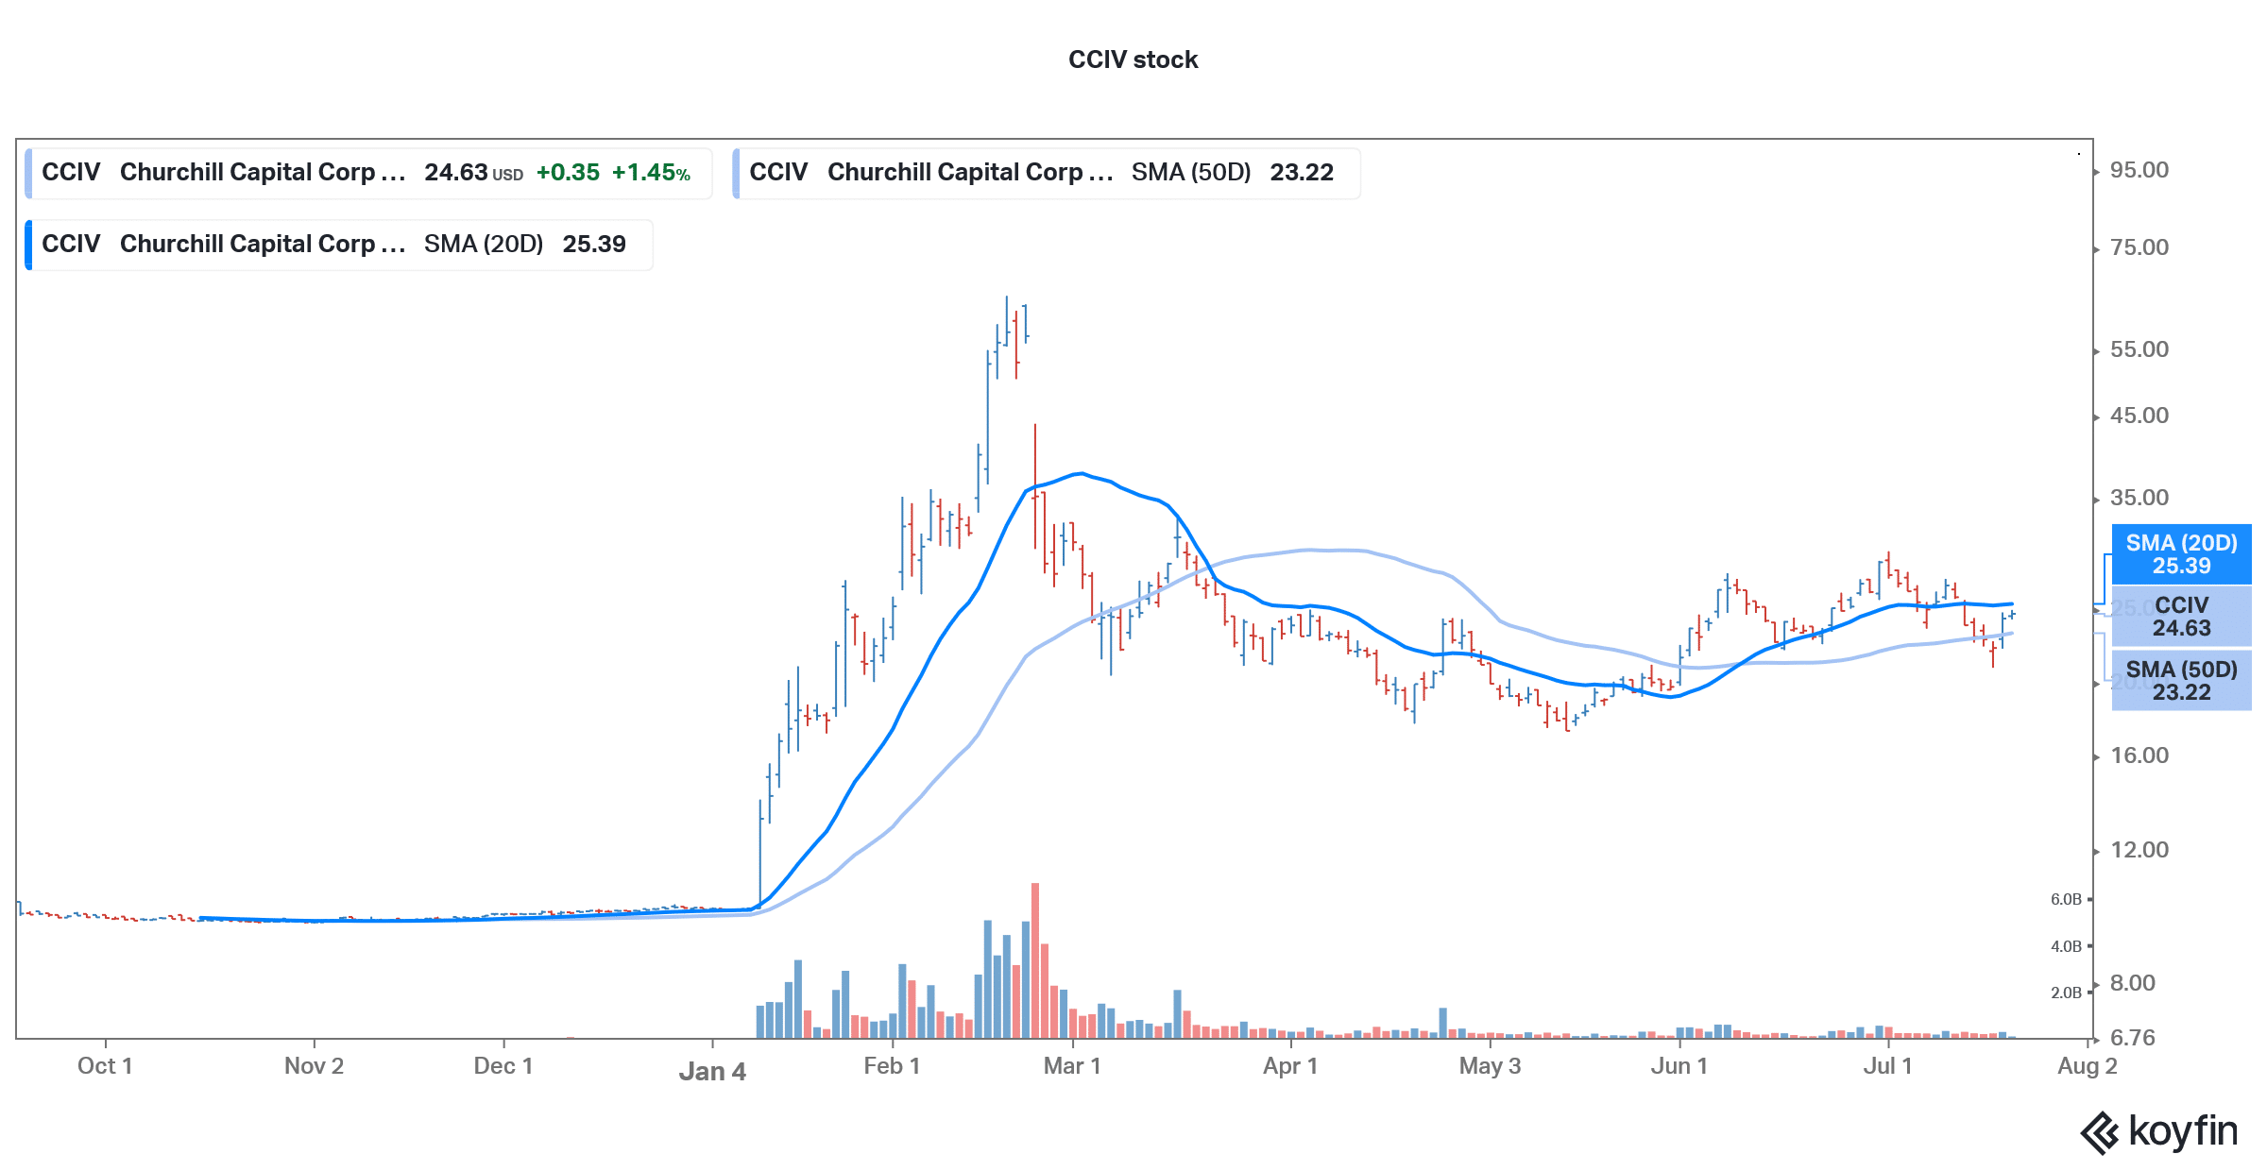Click the 'Nov 2' date axis label
Image resolution: width=2267 pixels, height=1171 pixels.
pos(314,1066)
